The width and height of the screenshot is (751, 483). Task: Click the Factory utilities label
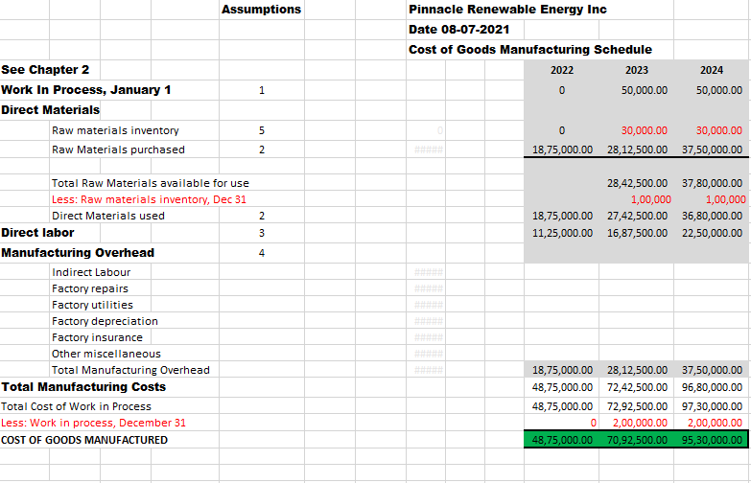92,305
